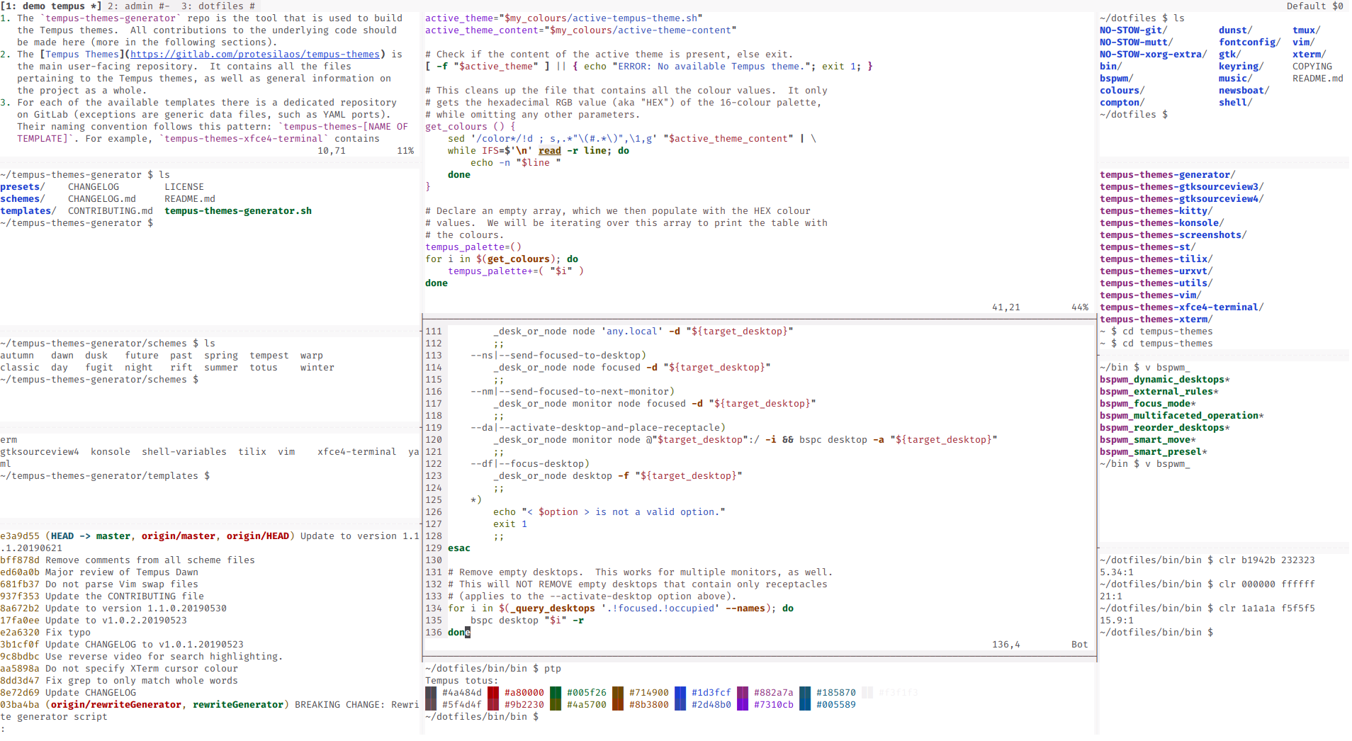Click the tempus-themes-generator.sh file name
Viewport: 1352px width, 741px height.
click(238, 210)
